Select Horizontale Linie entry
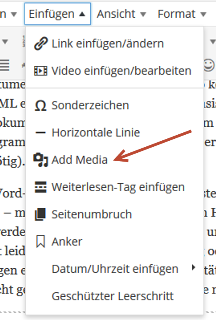The height and width of the screenshot is (320, 216). point(114,132)
